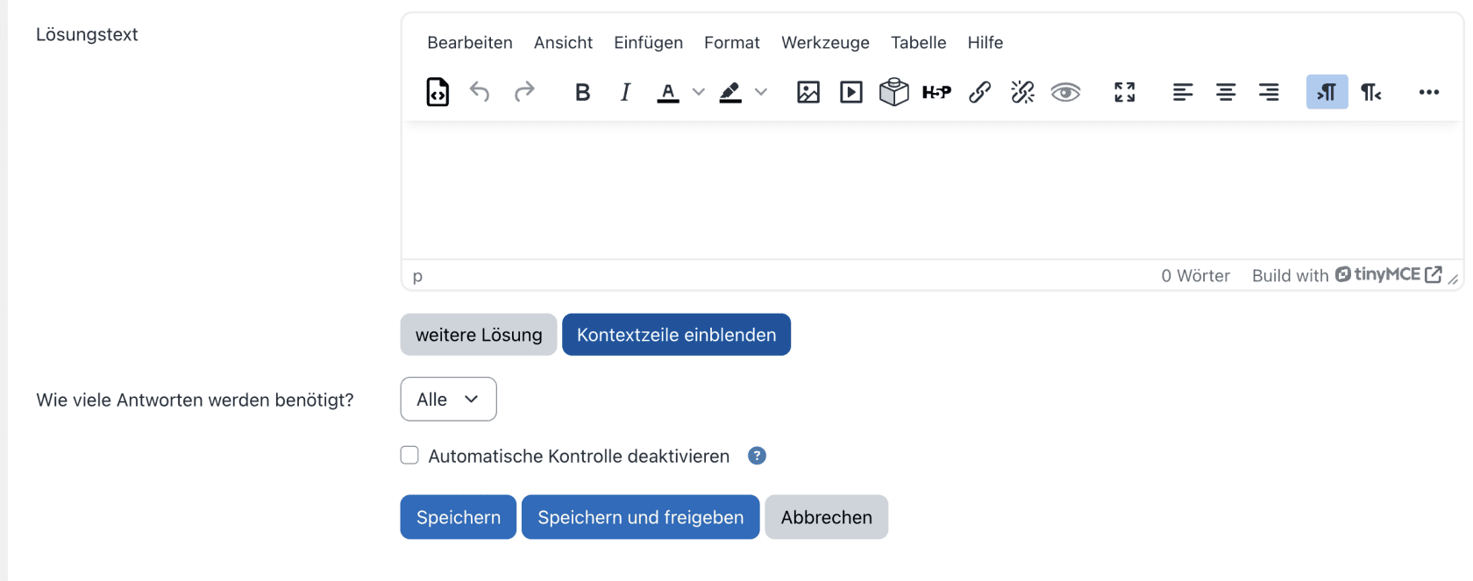This screenshot has width=1473, height=581.
Task: Toggle left-to-right text direction
Action: click(1327, 92)
